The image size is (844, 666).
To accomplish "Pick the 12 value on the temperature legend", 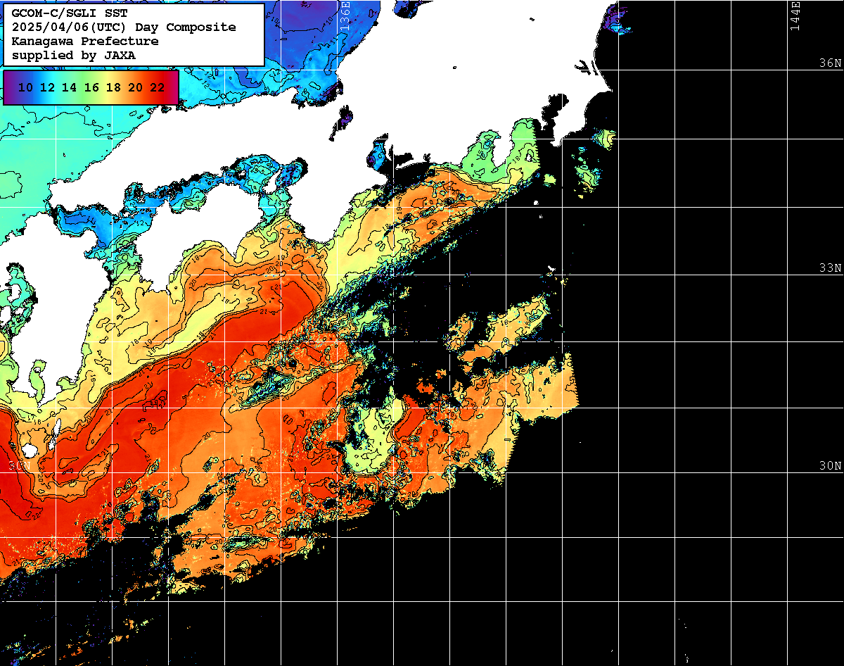I will point(47,87).
